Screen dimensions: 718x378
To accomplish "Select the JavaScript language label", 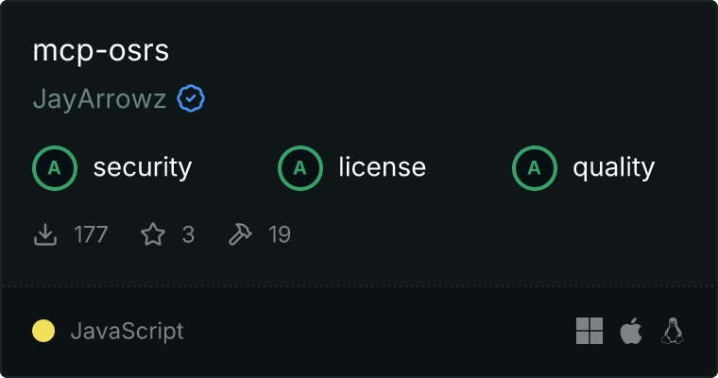I will [128, 332].
